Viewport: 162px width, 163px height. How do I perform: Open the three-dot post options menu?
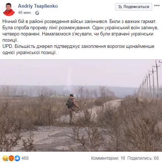pos(157,5)
